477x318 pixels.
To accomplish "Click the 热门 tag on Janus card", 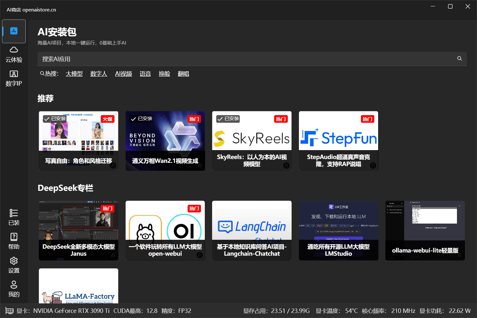I will 107,208.
